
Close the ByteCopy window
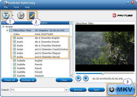133,2
